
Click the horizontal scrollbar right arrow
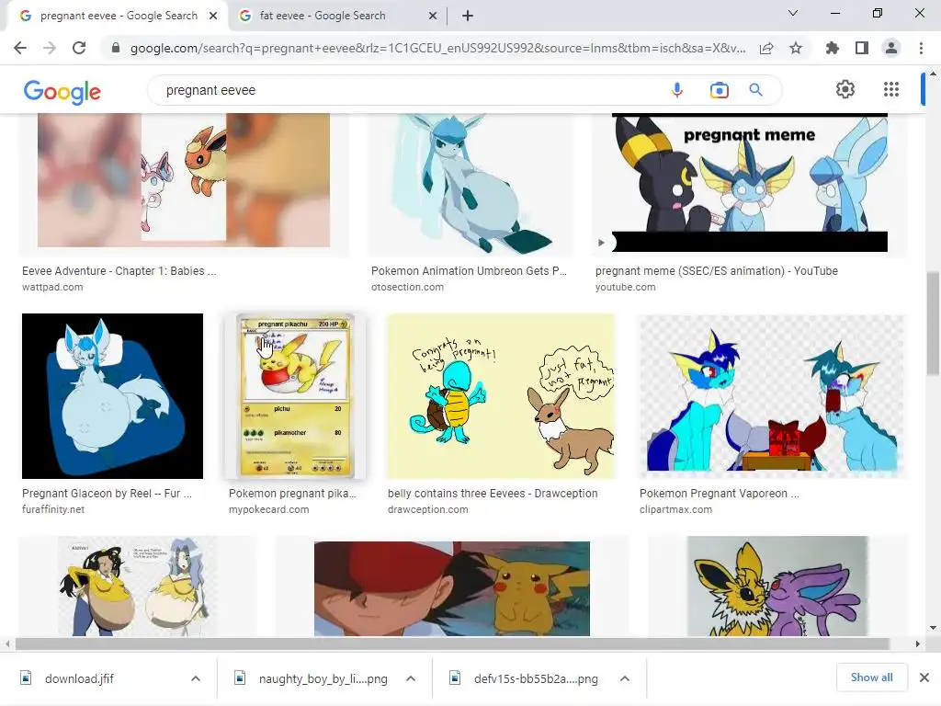918,643
